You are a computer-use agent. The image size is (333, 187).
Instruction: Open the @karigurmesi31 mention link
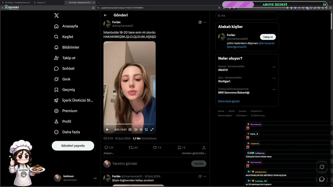[x=237, y=47]
